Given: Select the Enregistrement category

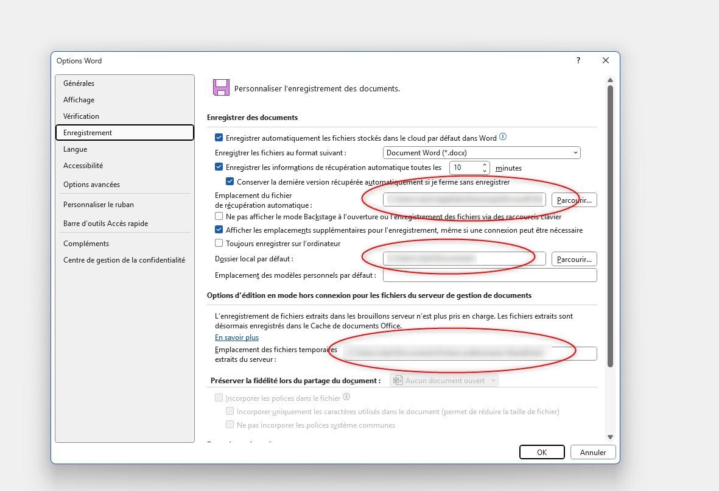Looking at the screenshot, I should [125, 133].
